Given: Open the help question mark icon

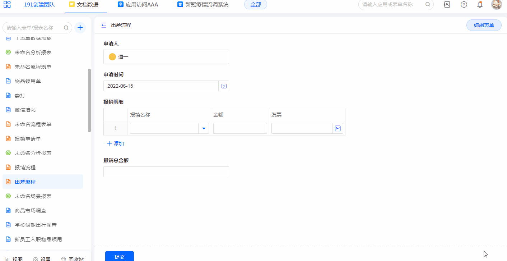Looking at the screenshot, I should pos(464,5).
